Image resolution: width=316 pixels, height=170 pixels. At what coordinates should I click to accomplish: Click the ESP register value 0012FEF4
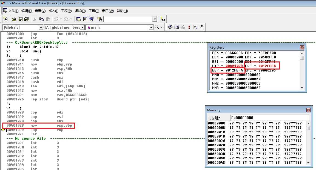267,66
